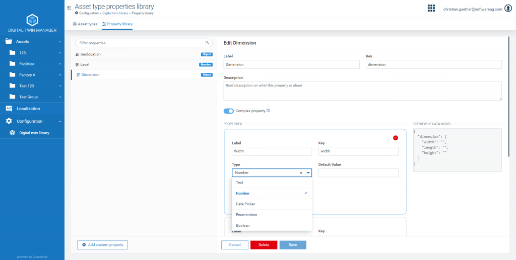The height and width of the screenshot is (260, 516).
Task: Collapse the Type dropdown arrow
Action: click(x=308, y=172)
